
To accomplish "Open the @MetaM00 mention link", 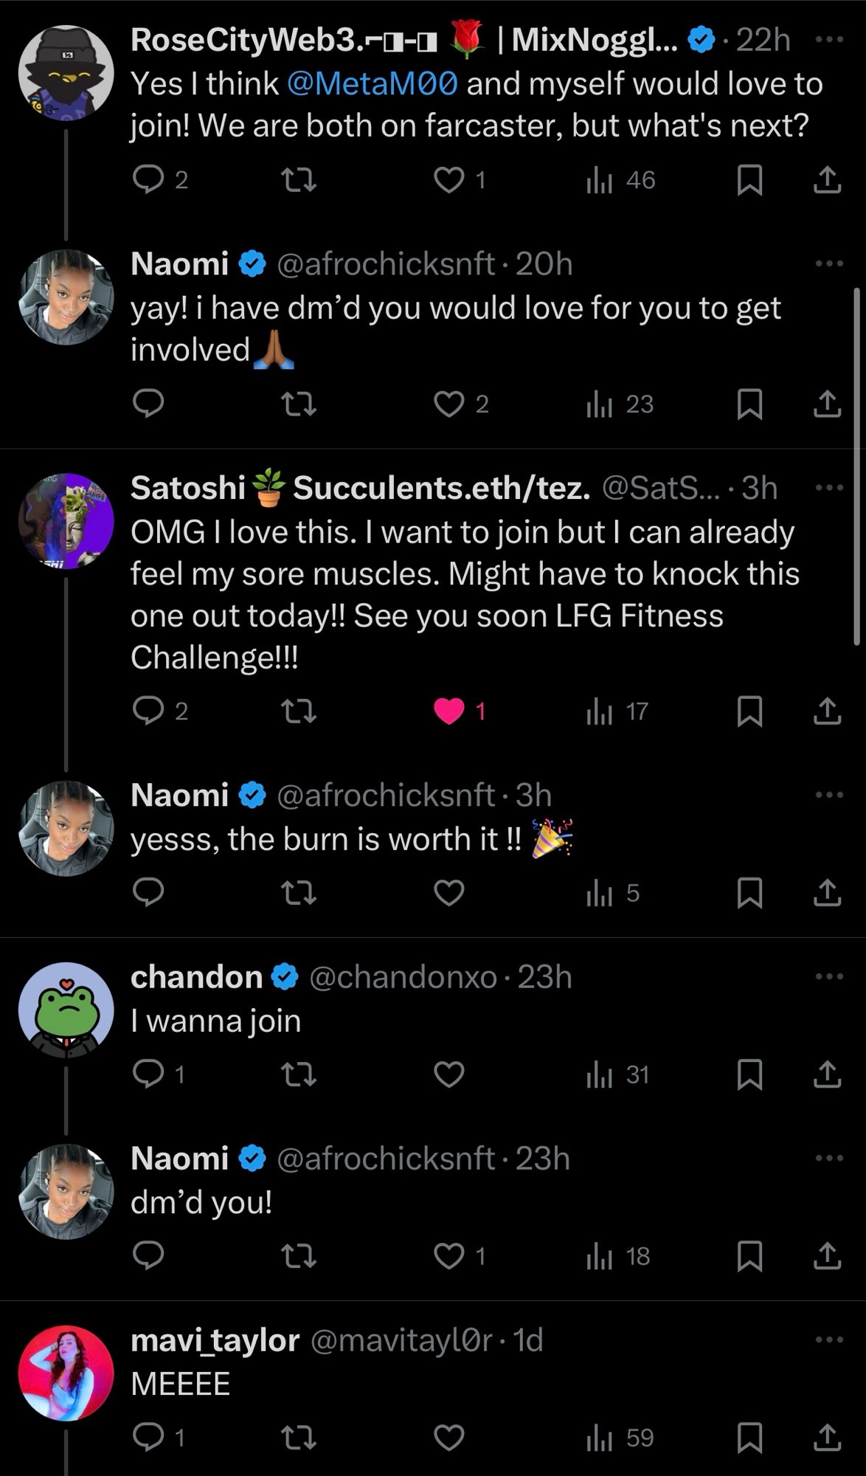I will [x=372, y=84].
